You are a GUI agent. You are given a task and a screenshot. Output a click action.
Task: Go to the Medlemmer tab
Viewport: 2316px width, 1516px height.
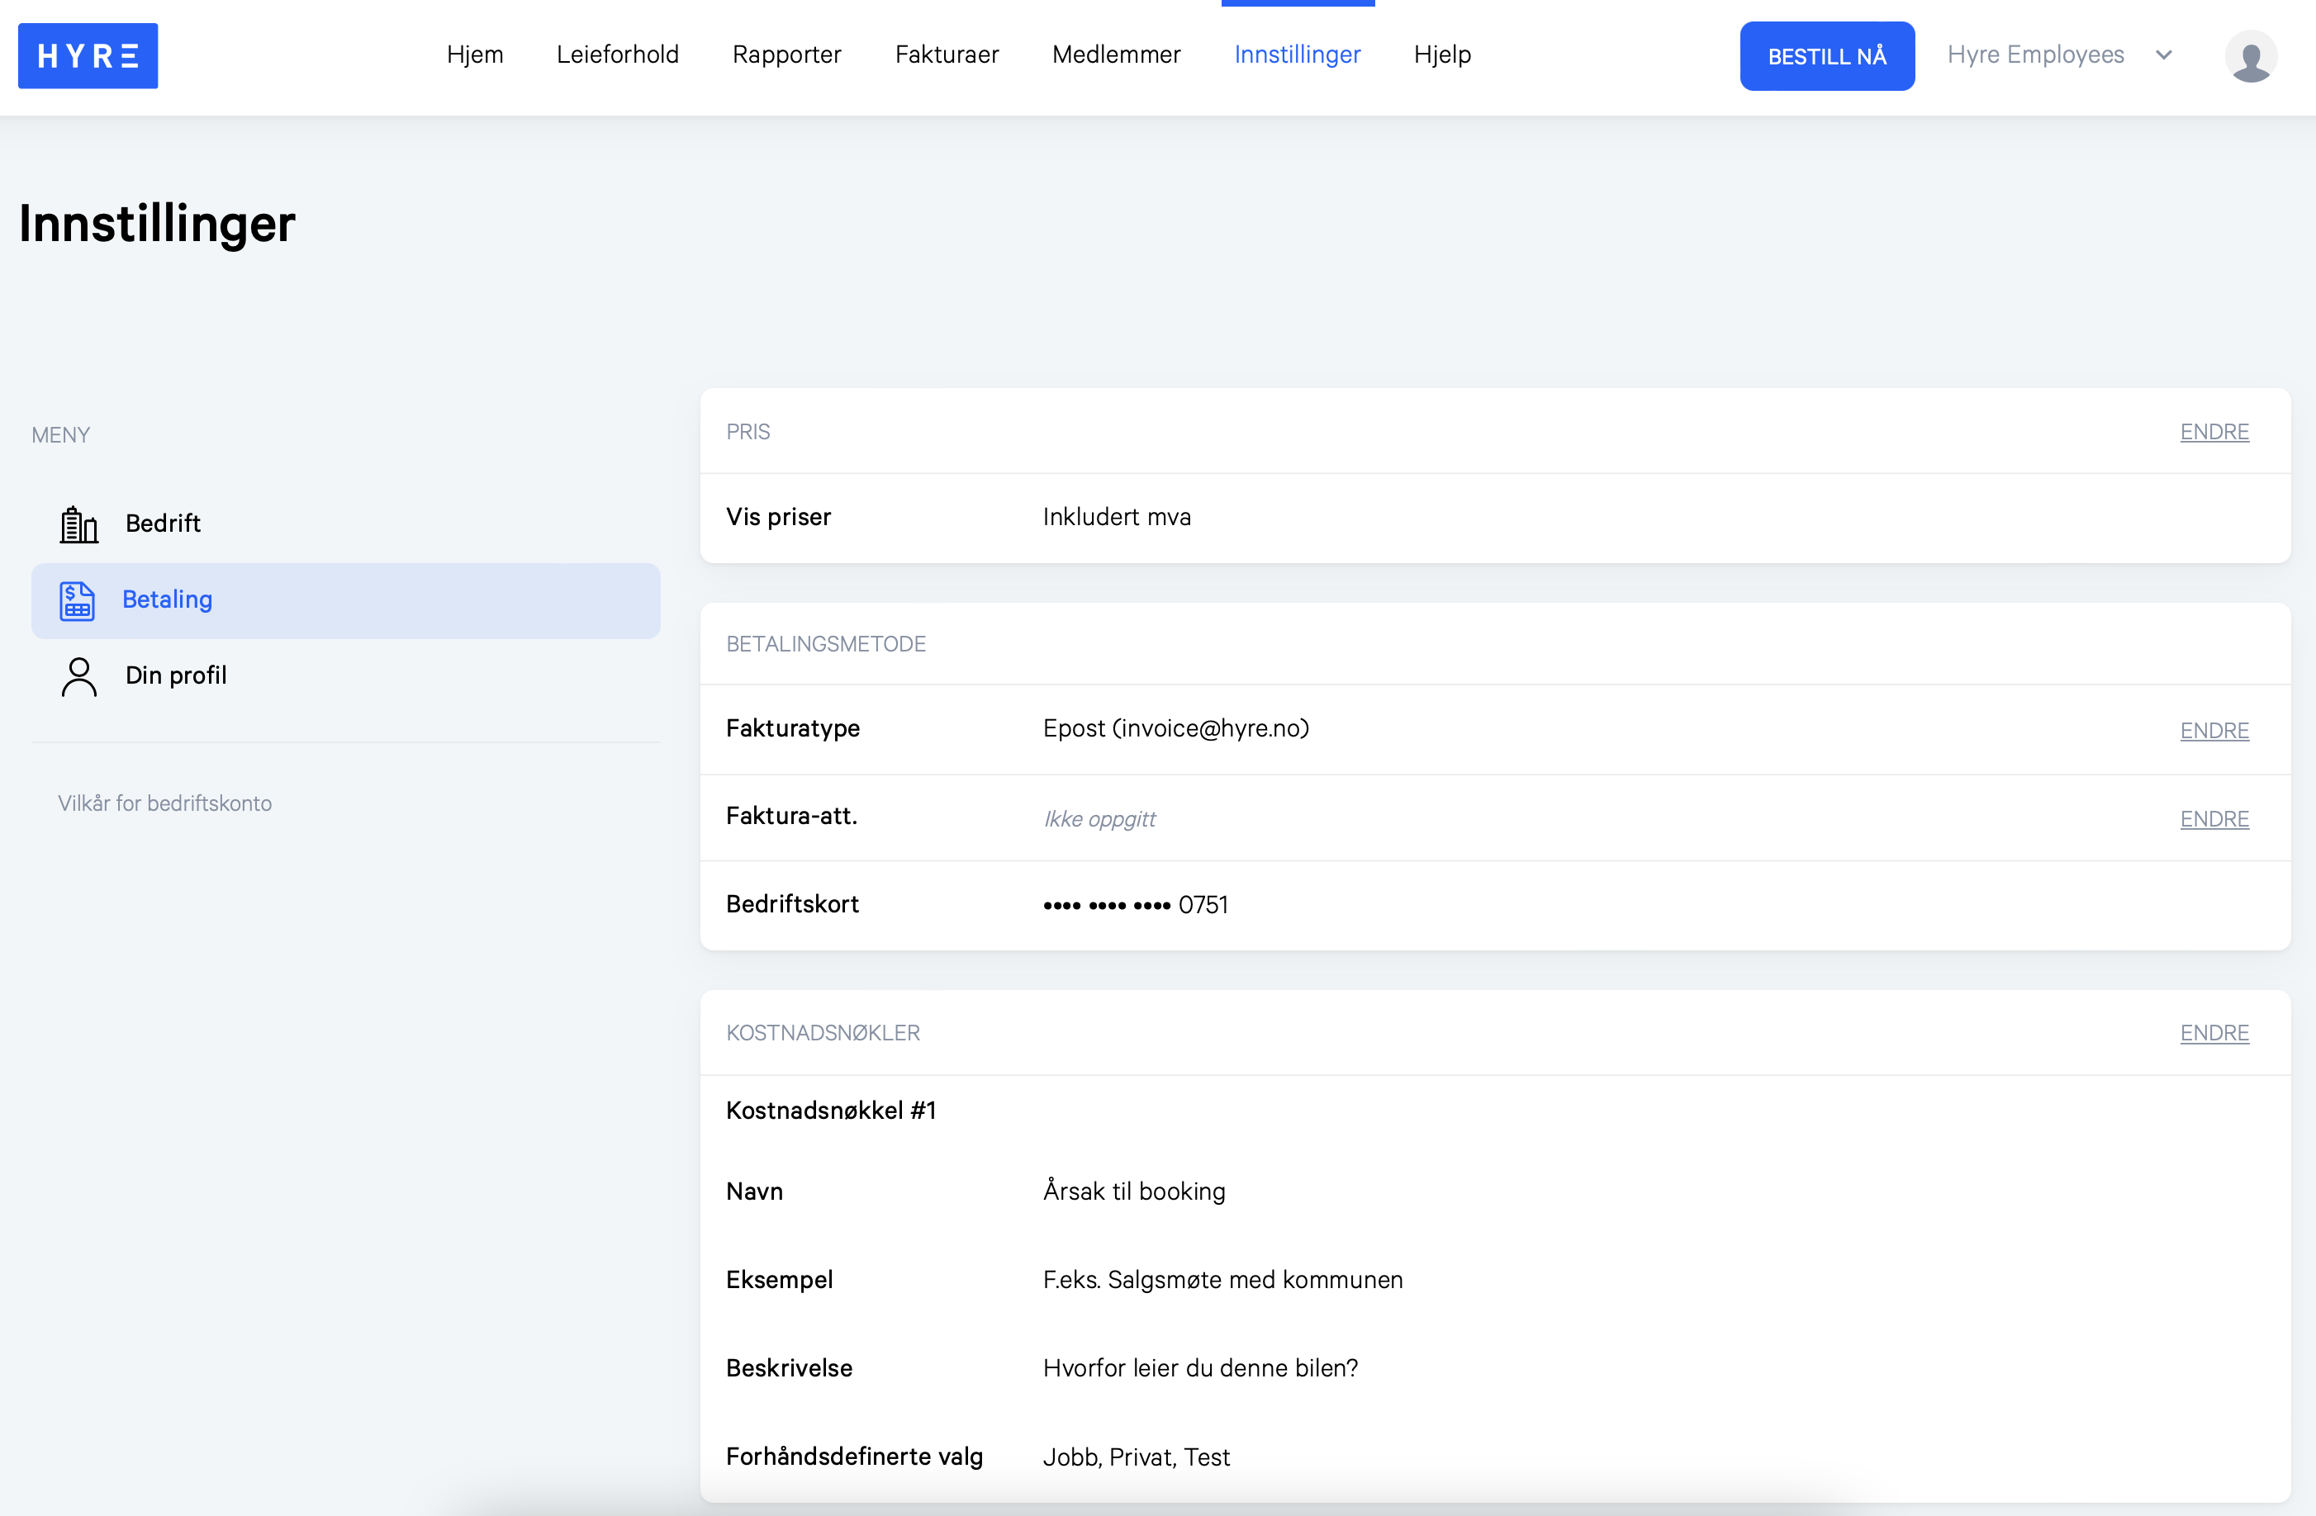(x=1116, y=54)
